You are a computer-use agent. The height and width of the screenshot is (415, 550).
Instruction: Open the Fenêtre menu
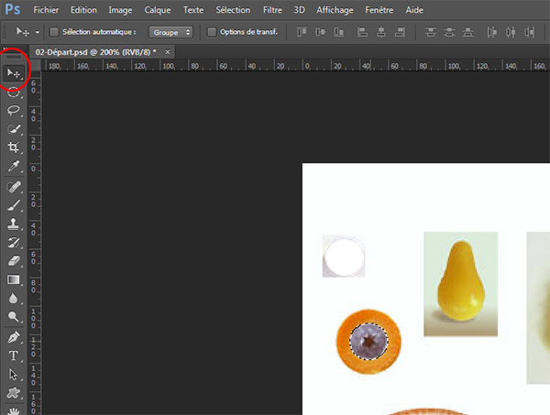pyautogui.click(x=379, y=10)
